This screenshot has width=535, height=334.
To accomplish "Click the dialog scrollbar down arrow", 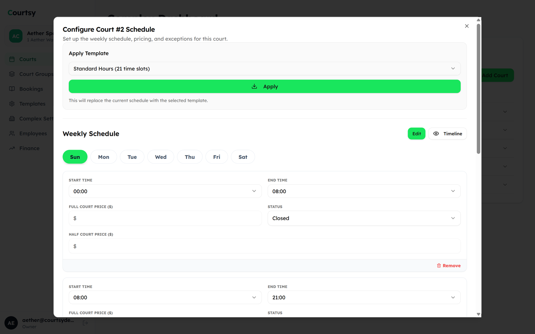I will 479,314.
